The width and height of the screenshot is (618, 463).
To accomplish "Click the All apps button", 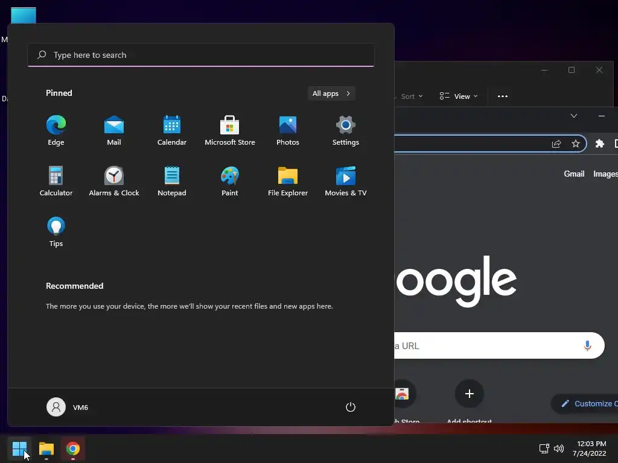I will (331, 93).
